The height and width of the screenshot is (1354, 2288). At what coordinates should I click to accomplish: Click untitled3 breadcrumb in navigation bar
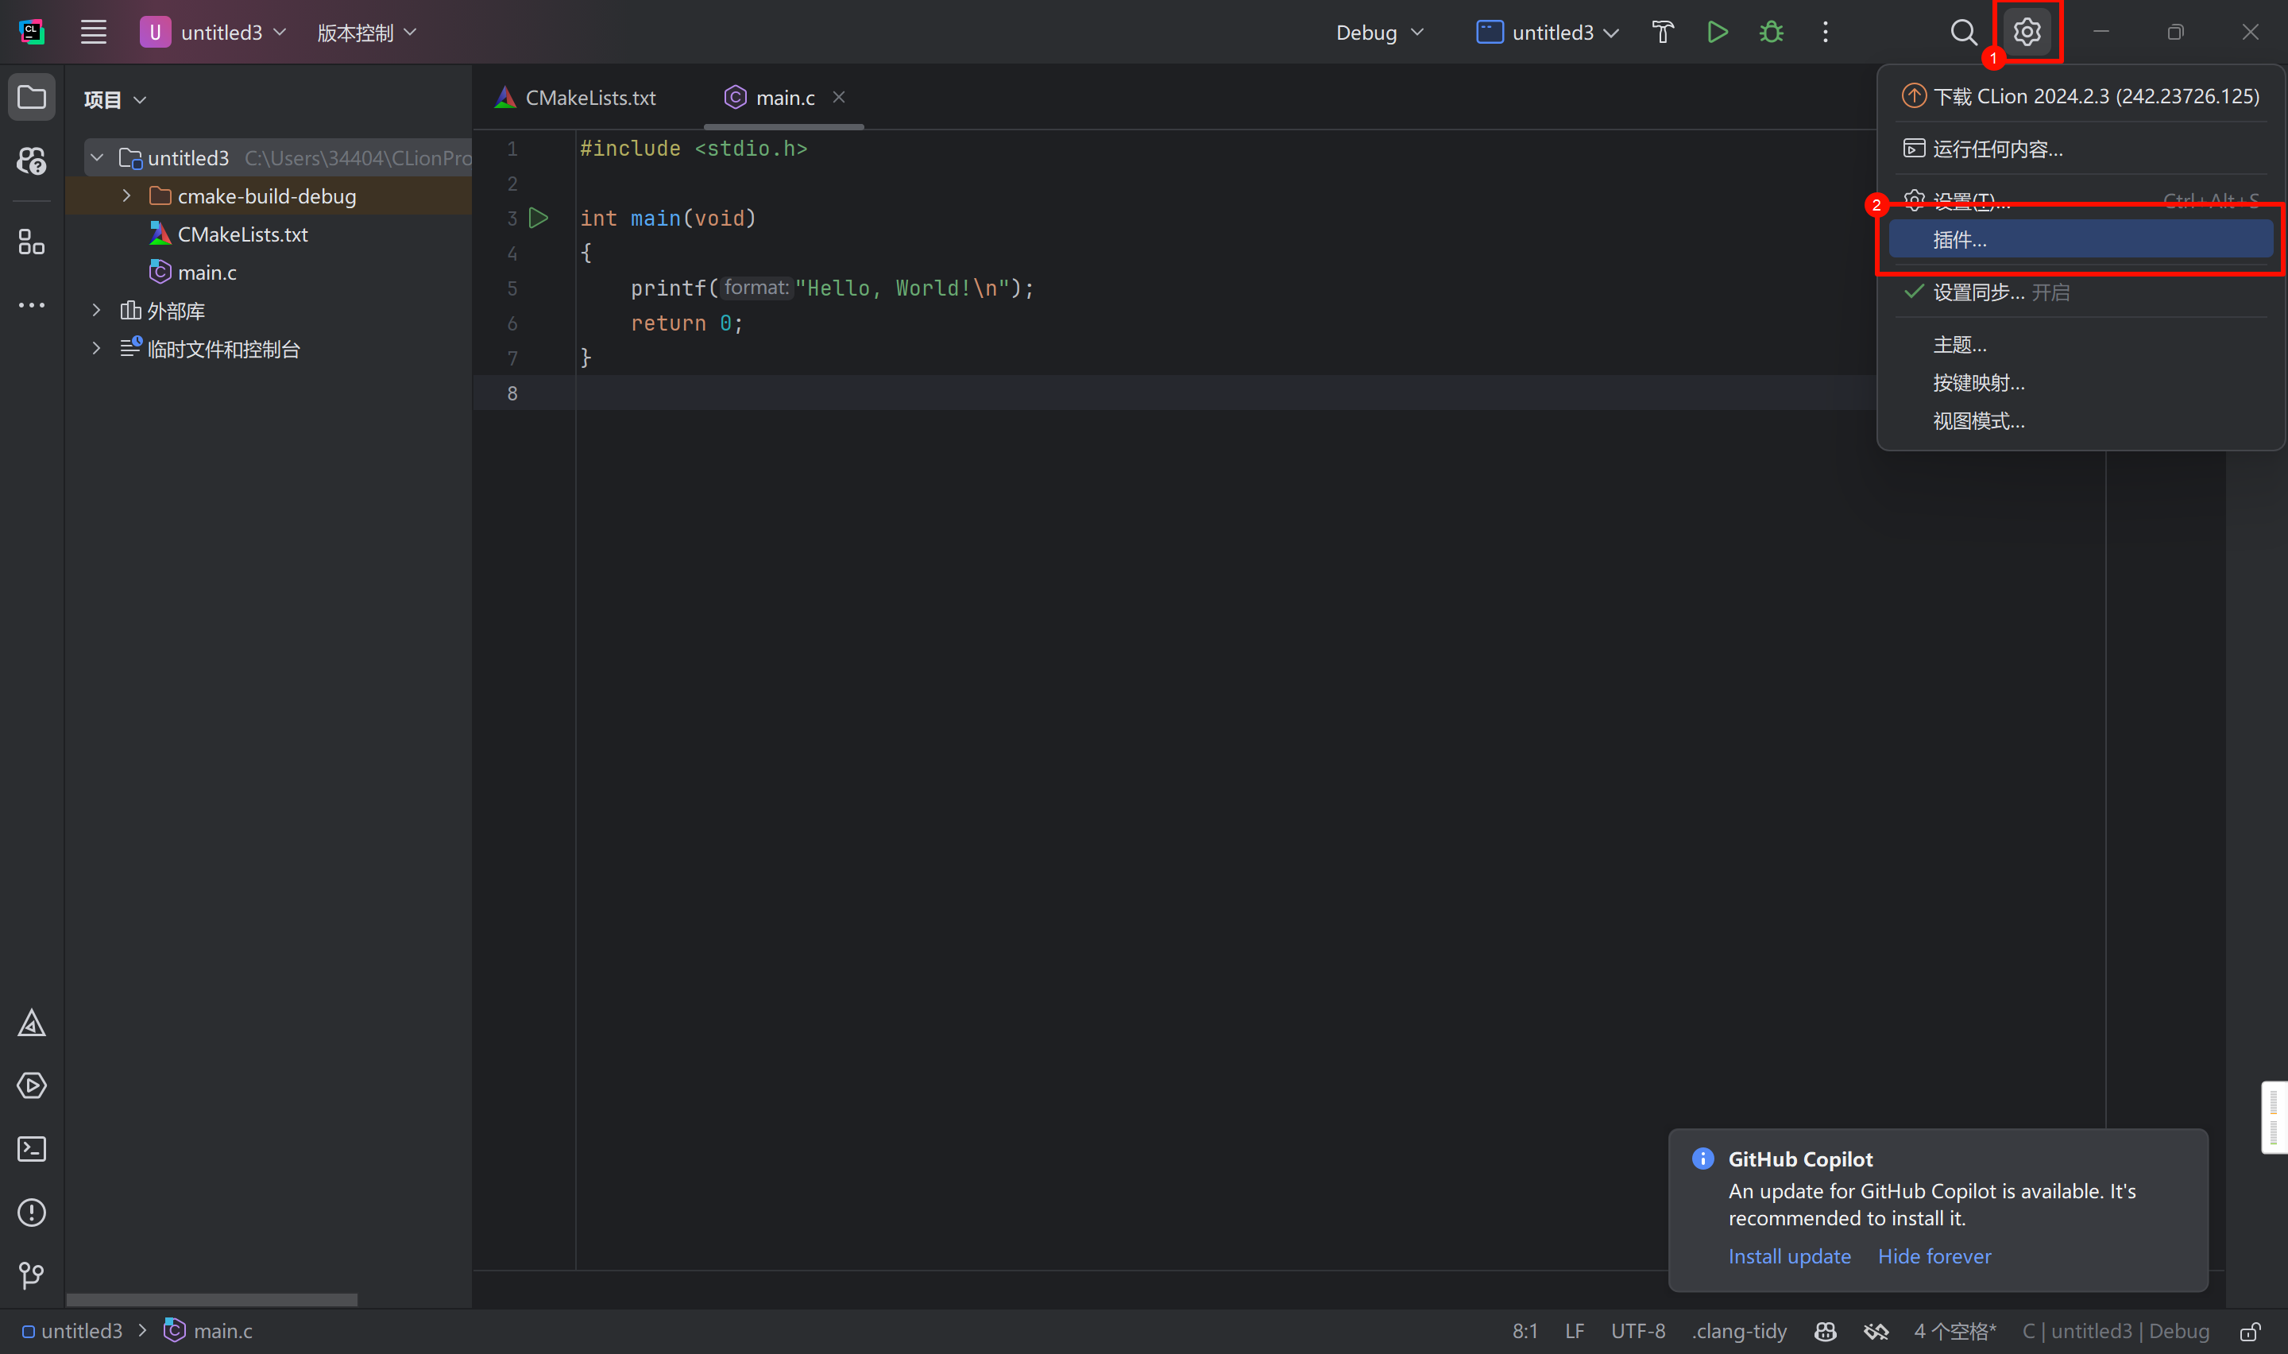click(x=72, y=1331)
